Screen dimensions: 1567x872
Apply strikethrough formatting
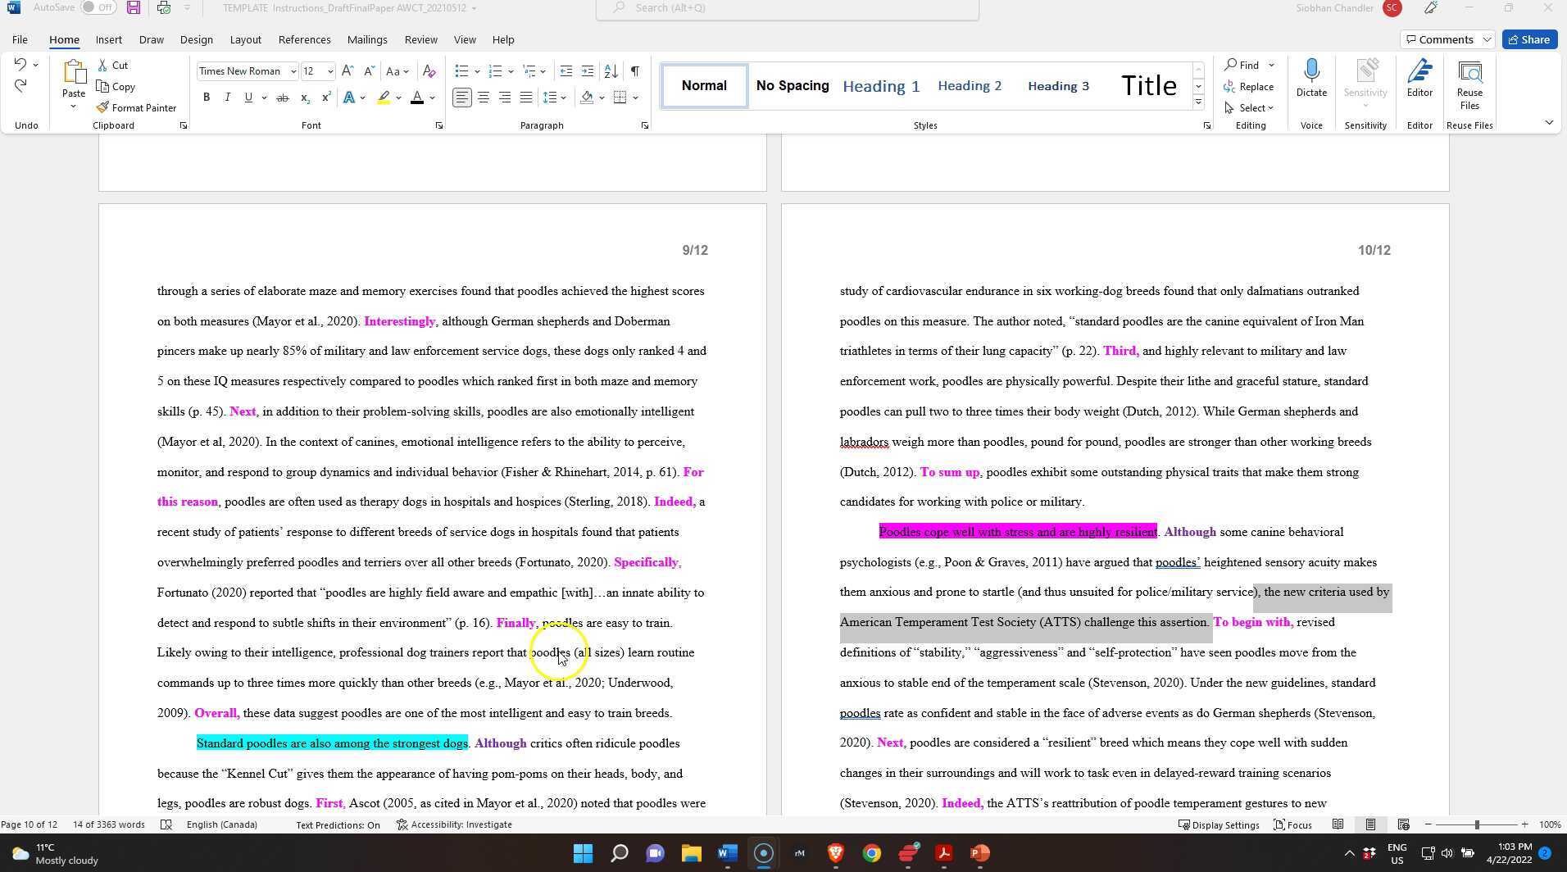(x=282, y=98)
